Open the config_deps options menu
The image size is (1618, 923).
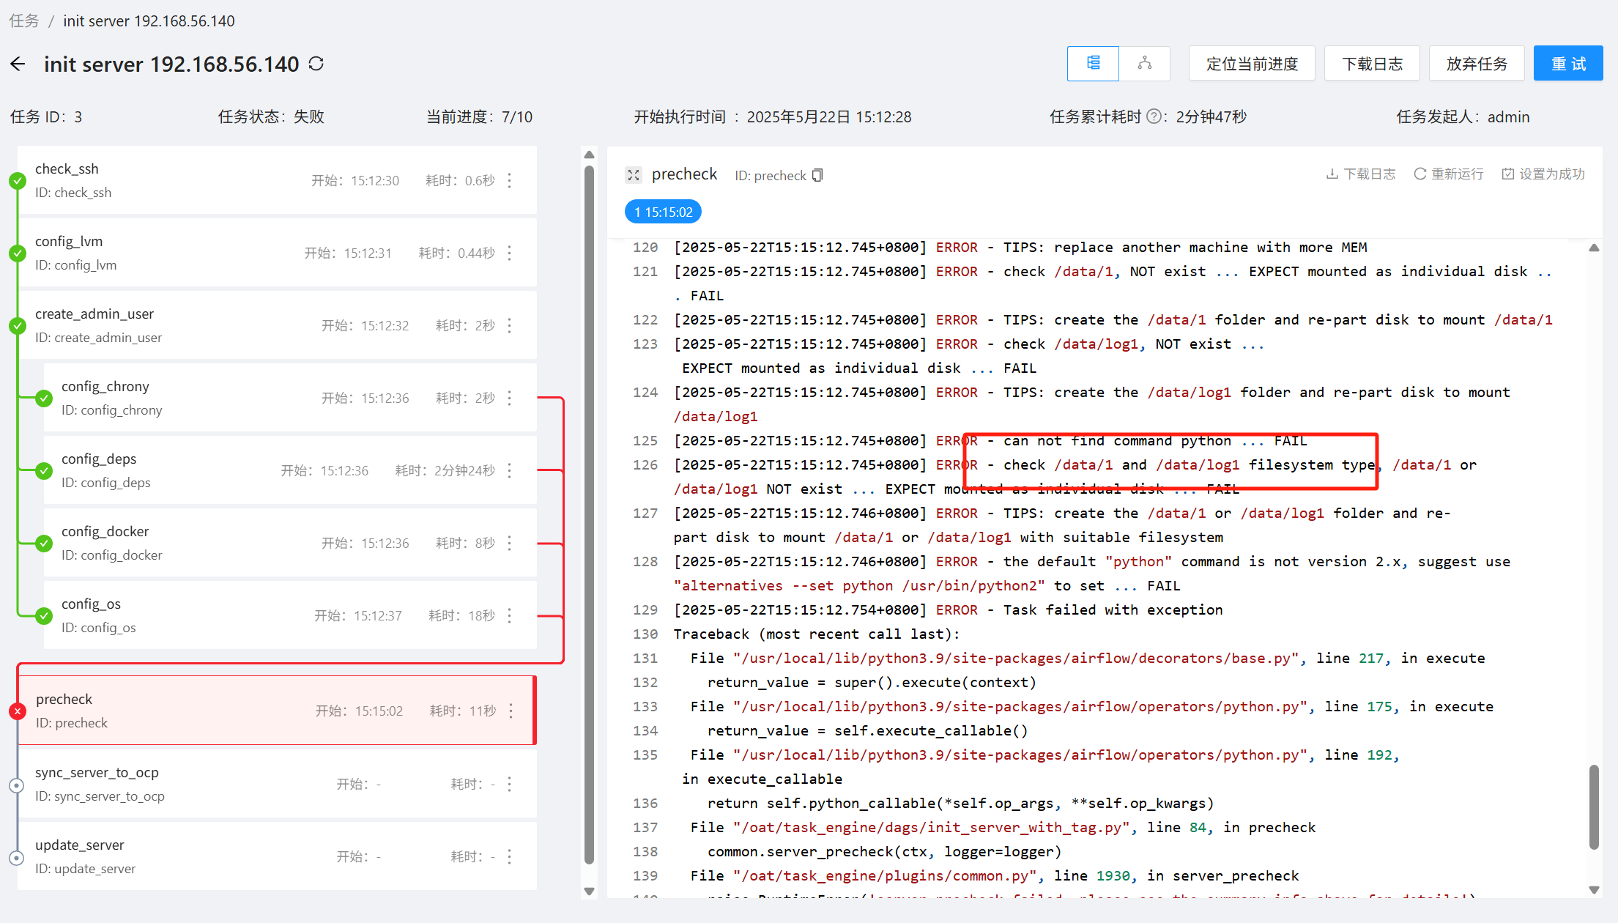(509, 470)
